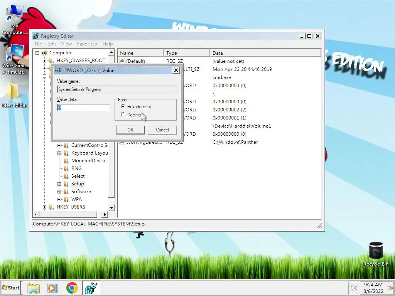
Task: Click the Start button
Action: [11, 288]
